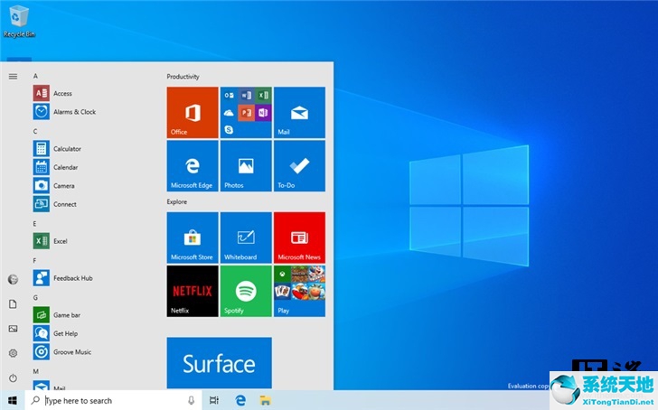Open Settings gear in Start sidebar
The width and height of the screenshot is (658, 410).
[x=13, y=353]
